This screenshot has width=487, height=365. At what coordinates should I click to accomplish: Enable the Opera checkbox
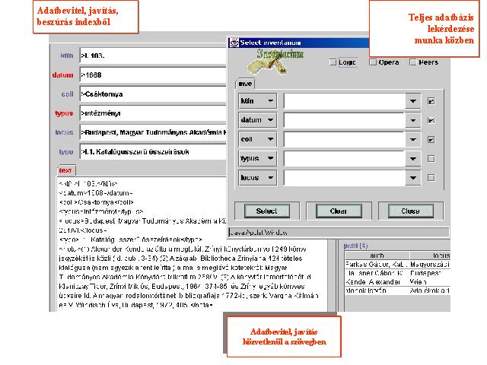(373, 62)
